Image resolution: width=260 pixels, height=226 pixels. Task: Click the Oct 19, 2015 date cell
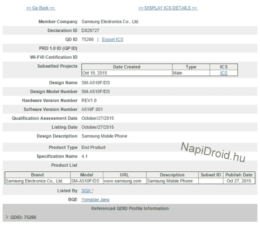click(127, 73)
